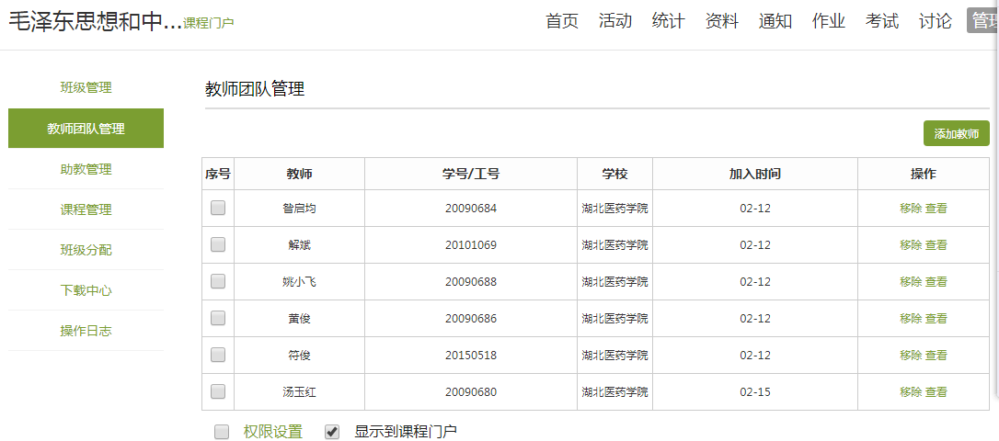Go to 助教管理 in the sidebar
This screenshot has width=999, height=441.
pyautogui.click(x=86, y=169)
